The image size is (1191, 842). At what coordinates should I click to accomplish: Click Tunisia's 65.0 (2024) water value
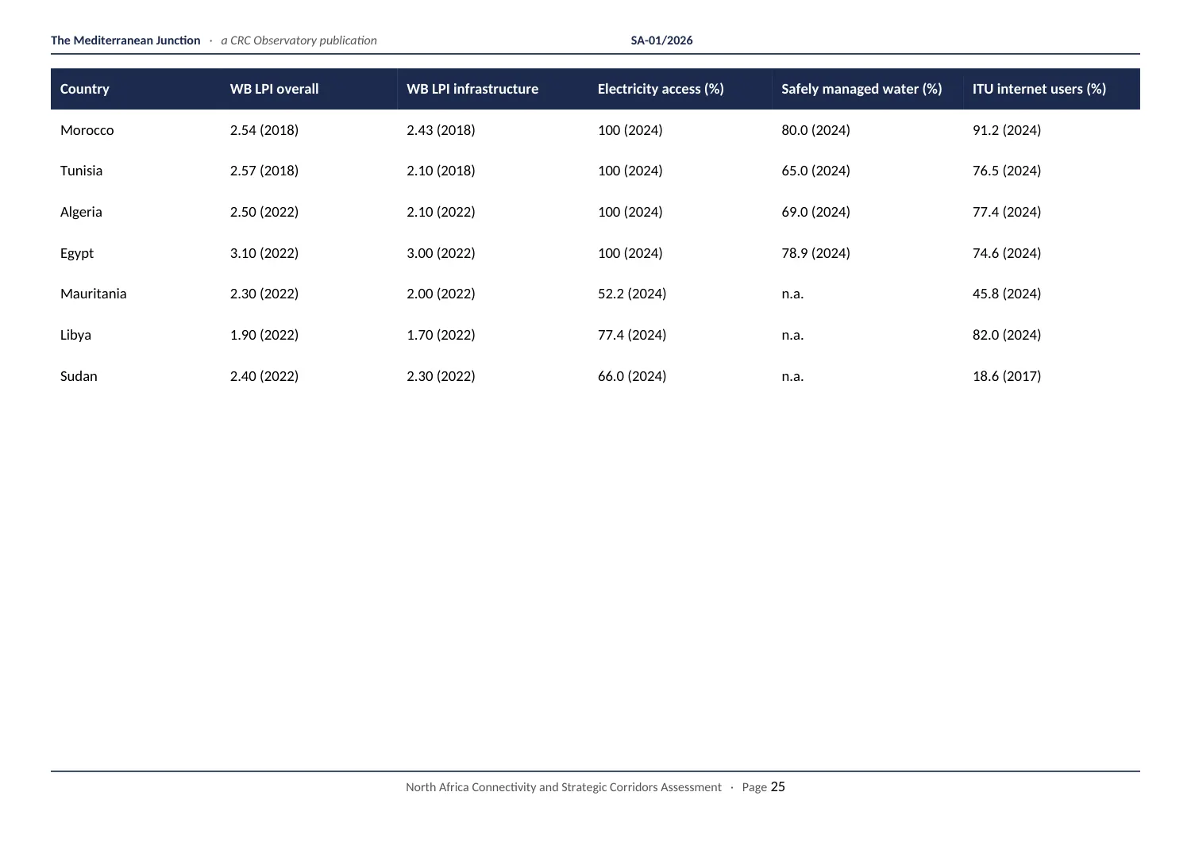click(815, 171)
